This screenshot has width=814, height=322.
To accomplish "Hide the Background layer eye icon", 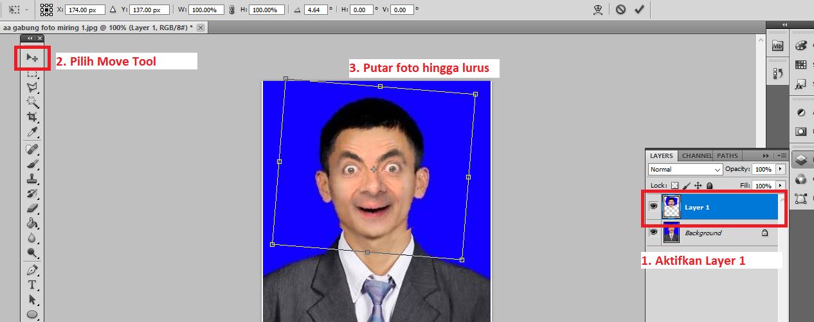I will pos(653,233).
